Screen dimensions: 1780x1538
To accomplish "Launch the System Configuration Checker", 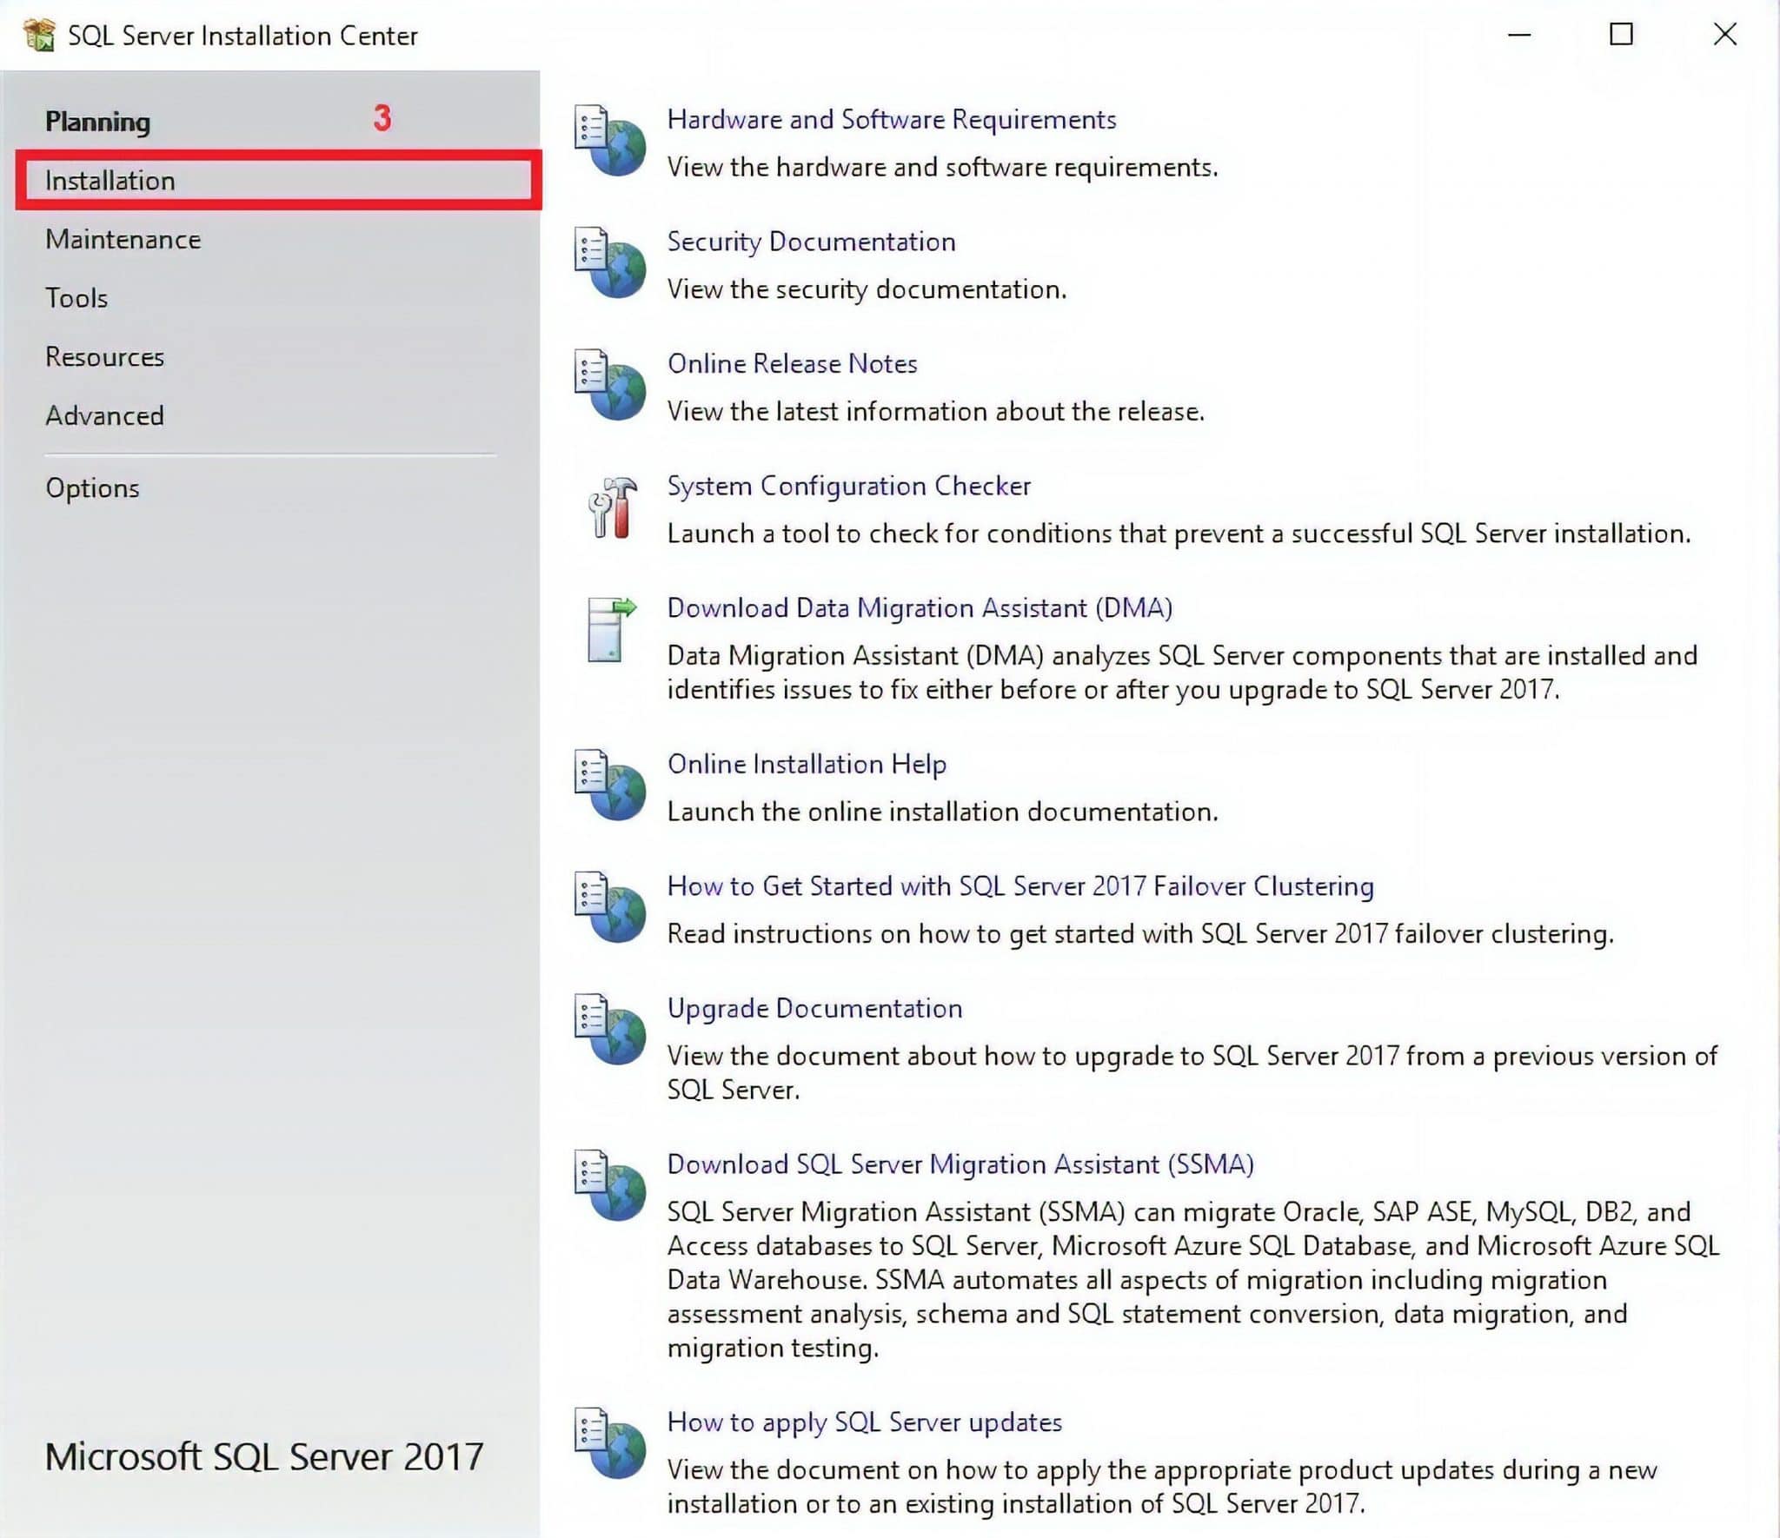I will coord(848,486).
